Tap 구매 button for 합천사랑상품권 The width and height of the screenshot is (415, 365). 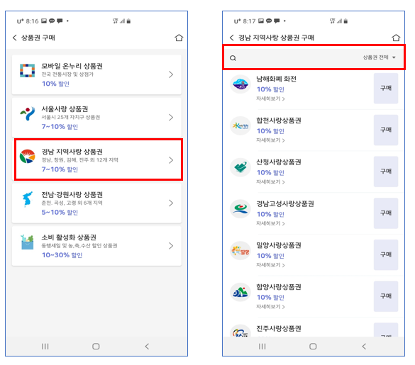386,130
